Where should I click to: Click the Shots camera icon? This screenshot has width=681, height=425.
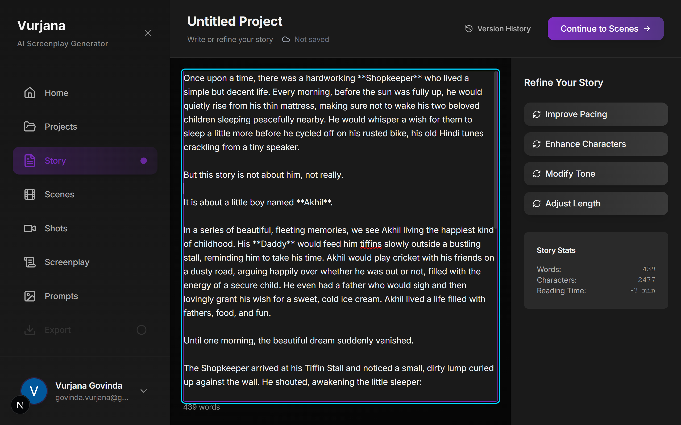(30, 228)
